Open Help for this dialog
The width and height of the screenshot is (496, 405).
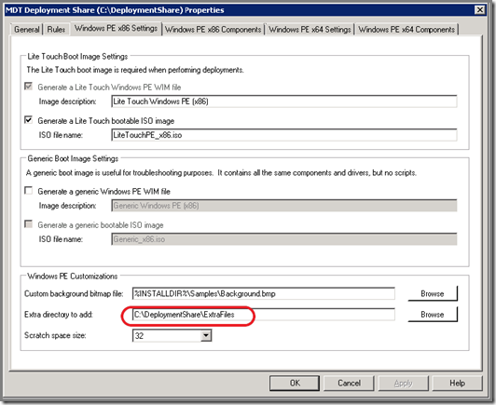tap(458, 384)
